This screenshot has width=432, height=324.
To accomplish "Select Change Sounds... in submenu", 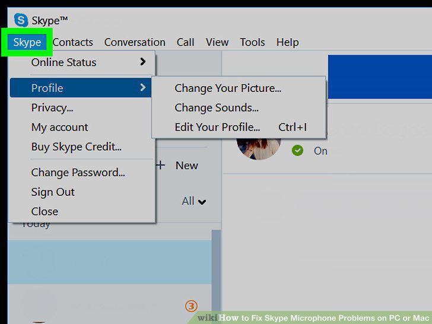I will [x=239, y=108].
